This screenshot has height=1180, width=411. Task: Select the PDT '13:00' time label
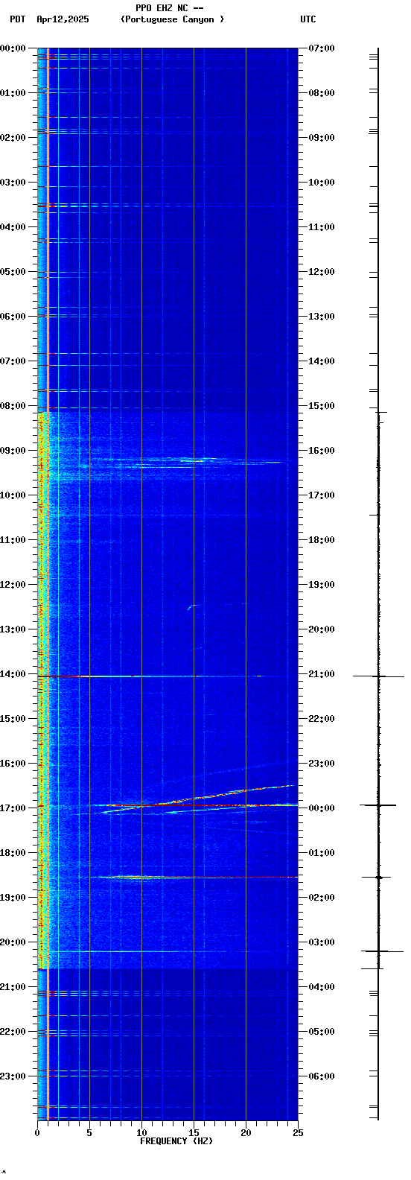13,629
